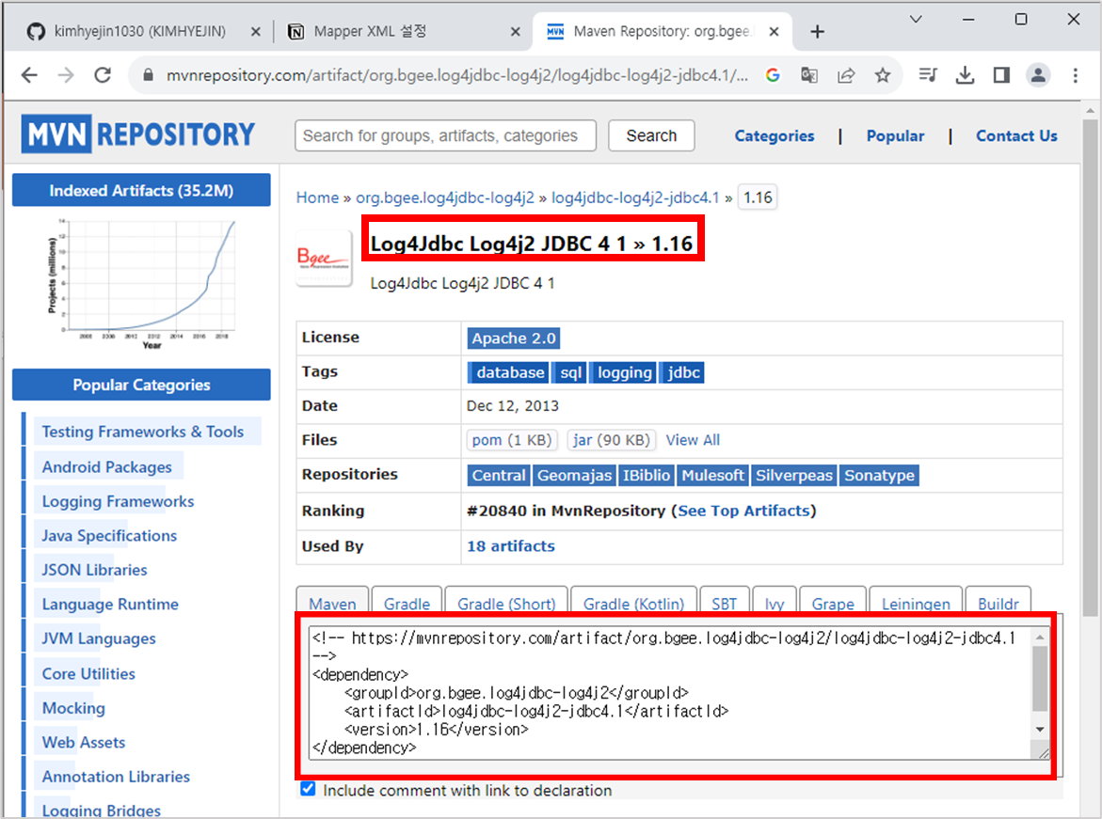Select the Gradle dependency tab

pyautogui.click(x=407, y=602)
